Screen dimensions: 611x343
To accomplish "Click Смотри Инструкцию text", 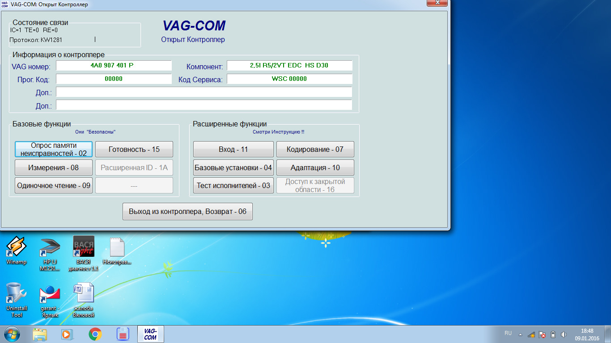I will 278,132.
